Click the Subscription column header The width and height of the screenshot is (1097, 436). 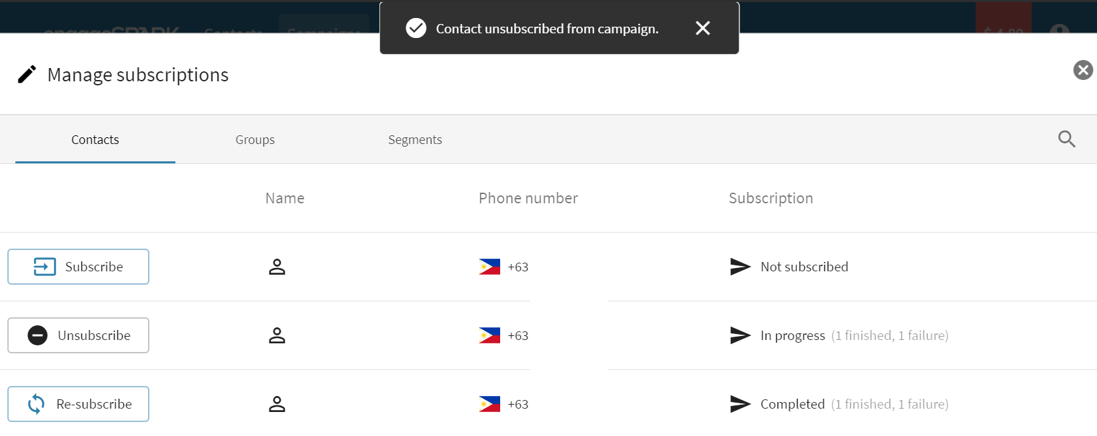point(770,198)
